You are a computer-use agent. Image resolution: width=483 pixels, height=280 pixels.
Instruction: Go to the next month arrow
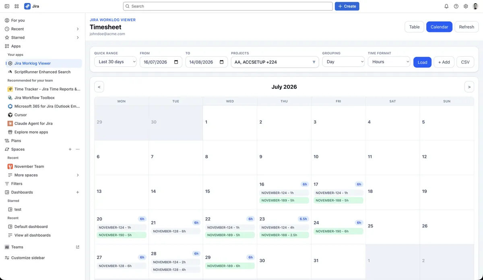point(469,87)
